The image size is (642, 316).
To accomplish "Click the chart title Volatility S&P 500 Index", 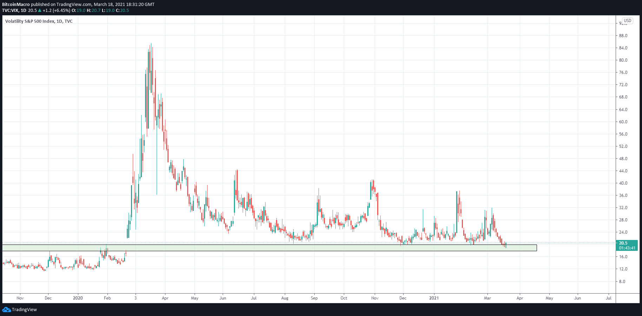I will [30, 21].
